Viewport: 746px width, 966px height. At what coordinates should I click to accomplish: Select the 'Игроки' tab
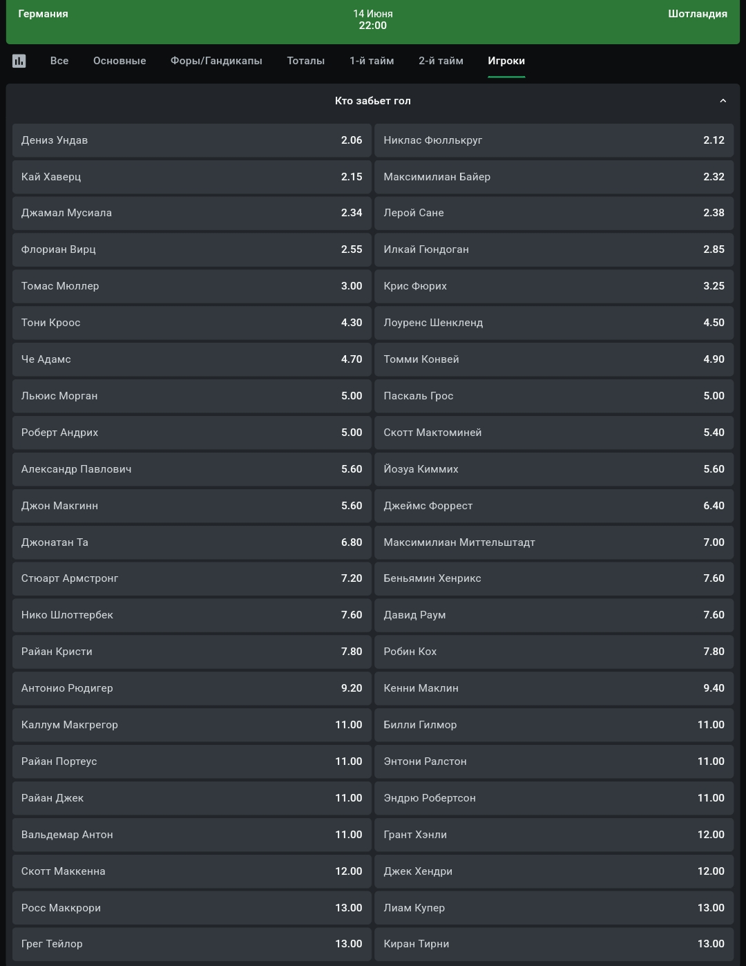coord(506,61)
